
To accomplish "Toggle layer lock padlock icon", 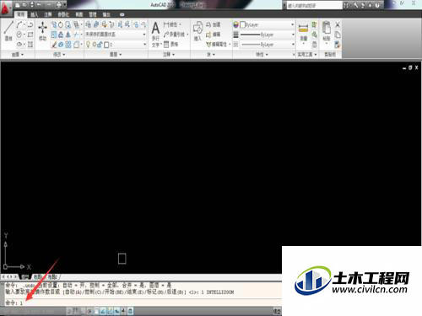I will click(x=100, y=45).
